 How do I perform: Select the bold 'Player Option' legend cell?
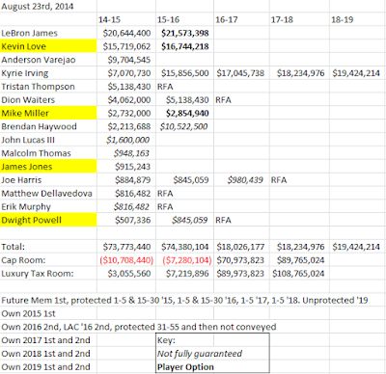click(185, 367)
